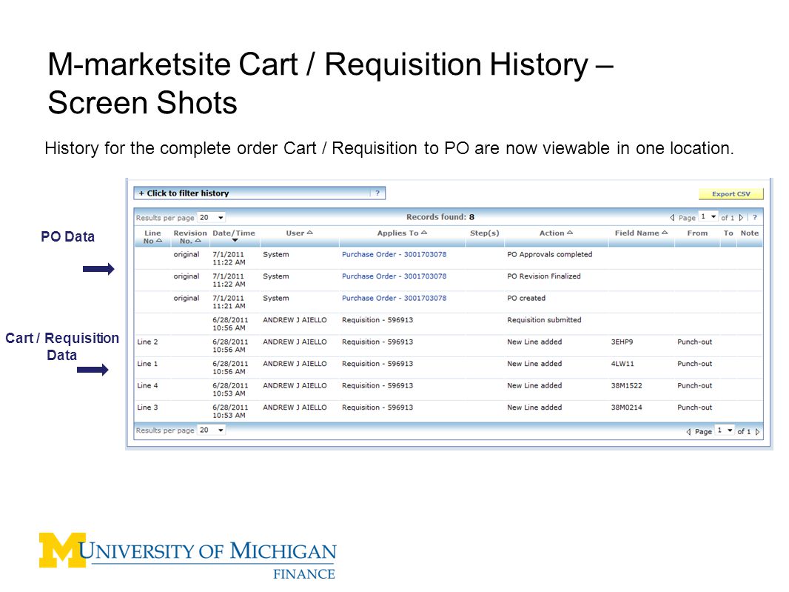Image resolution: width=789 pixels, height=592 pixels.
Task: Open top Results per page dropdown
Action: pos(212,218)
